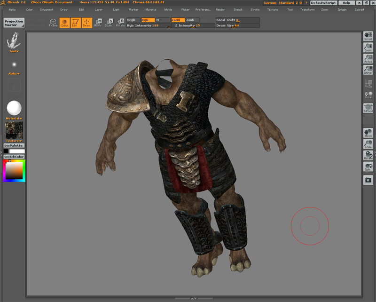
Task: Enable the Mrgb paint mode
Action: [133, 20]
